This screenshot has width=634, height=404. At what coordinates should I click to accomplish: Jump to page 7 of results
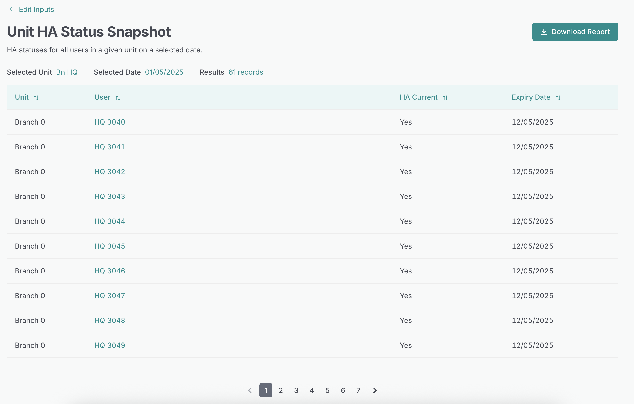click(358, 390)
